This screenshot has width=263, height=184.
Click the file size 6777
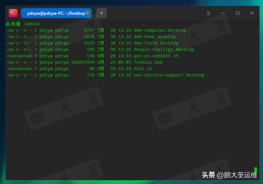[x=89, y=30]
